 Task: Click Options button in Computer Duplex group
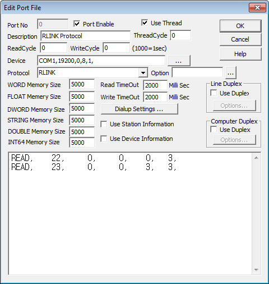point(234,140)
